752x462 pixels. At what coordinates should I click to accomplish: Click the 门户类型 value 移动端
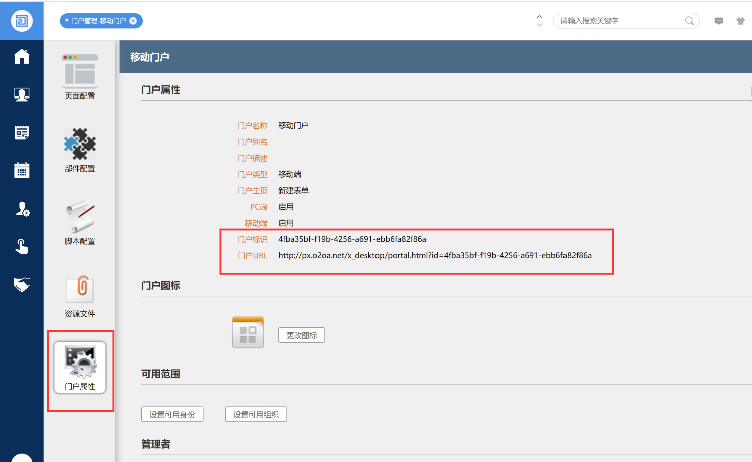click(x=290, y=174)
